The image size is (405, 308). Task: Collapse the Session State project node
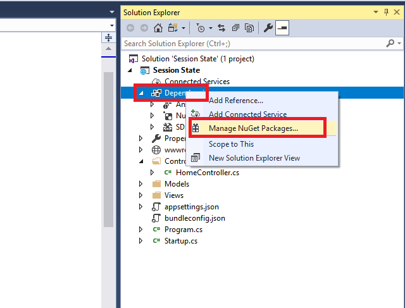pyautogui.click(x=130, y=70)
